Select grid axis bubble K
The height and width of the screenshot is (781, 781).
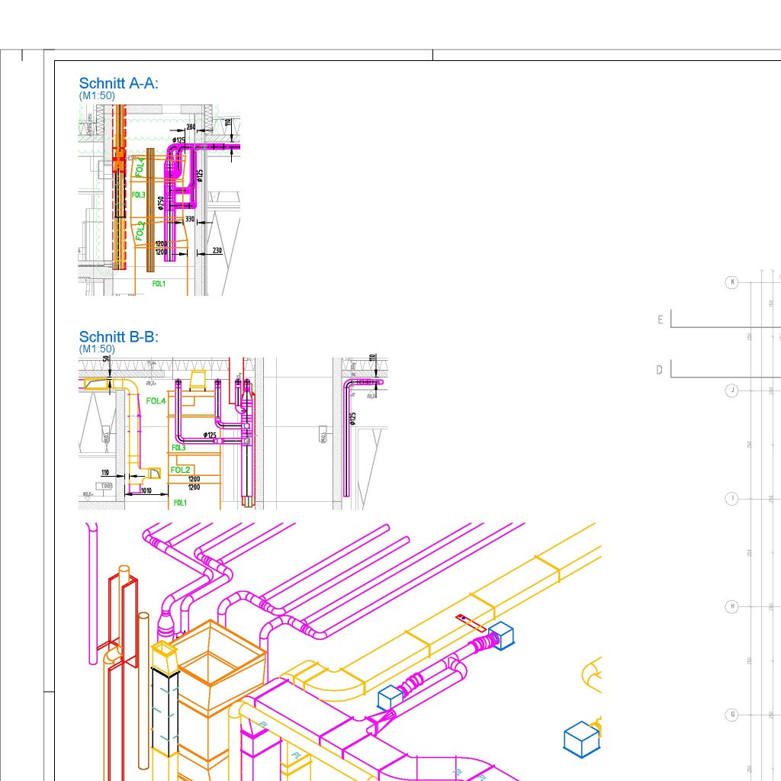(731, 282)
